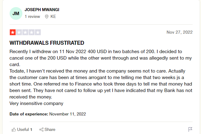The image size is (201, 134).
Task: Click the '1 review' count text
Action: [x=32, y=16]
